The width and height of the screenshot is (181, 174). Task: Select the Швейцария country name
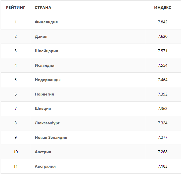[x=46, y=51]
